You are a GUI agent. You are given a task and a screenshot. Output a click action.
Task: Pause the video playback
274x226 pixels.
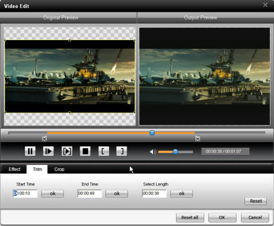coord(30,151)
